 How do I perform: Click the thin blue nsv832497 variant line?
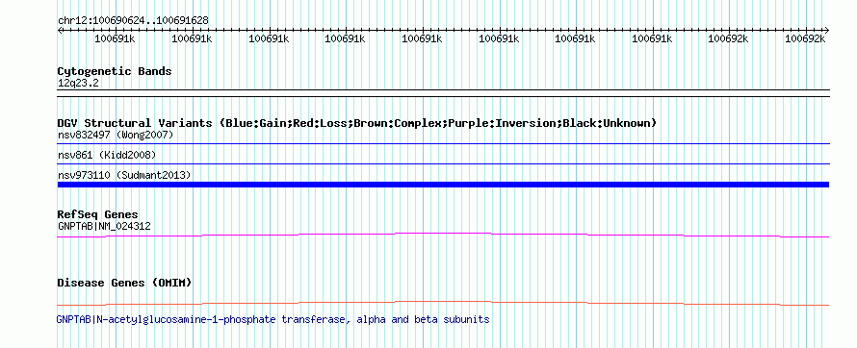pos(443,144)
